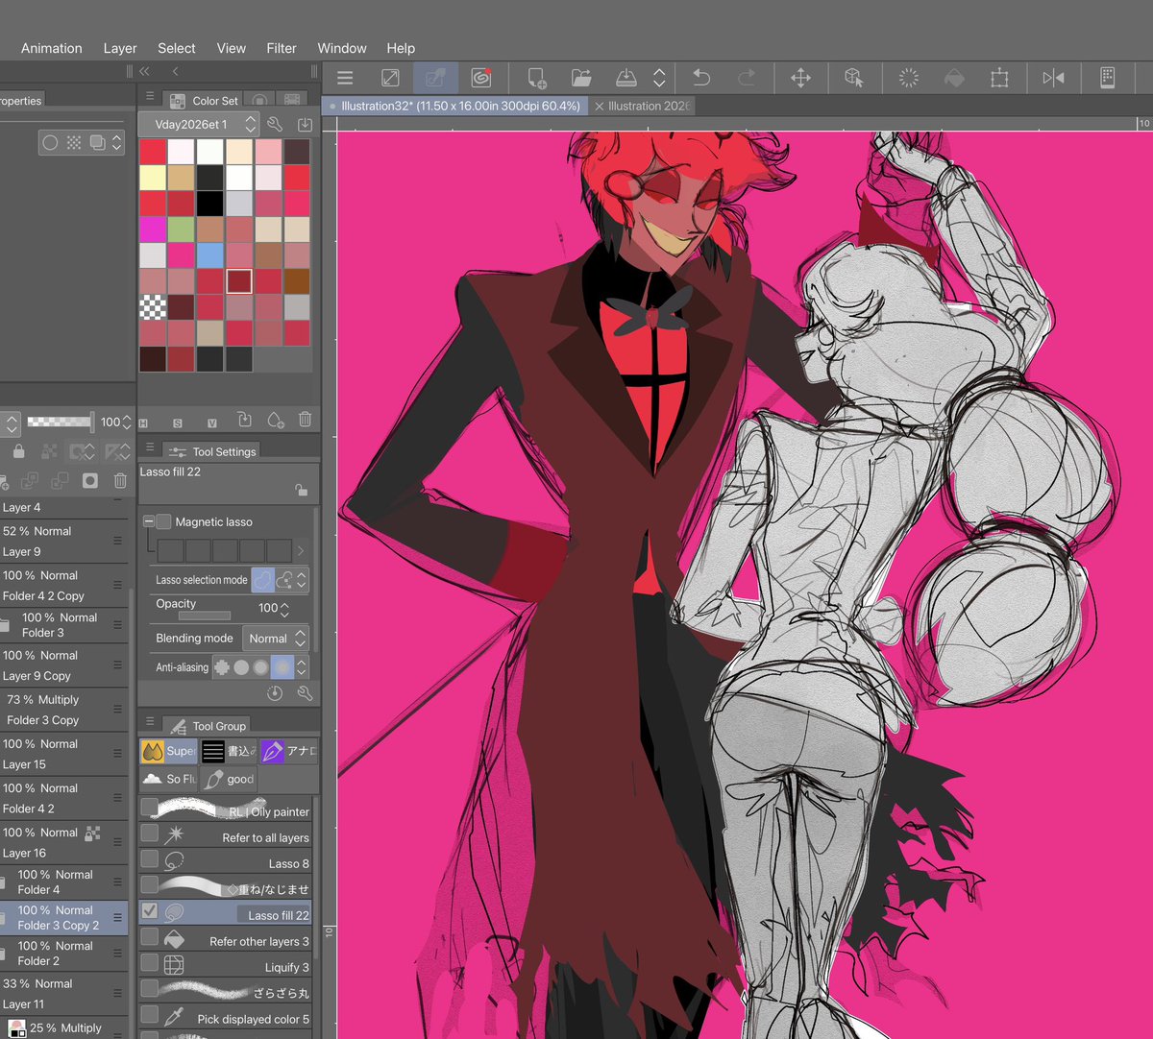Undo the last action
1153x1039 pixels.
[701, 78]
